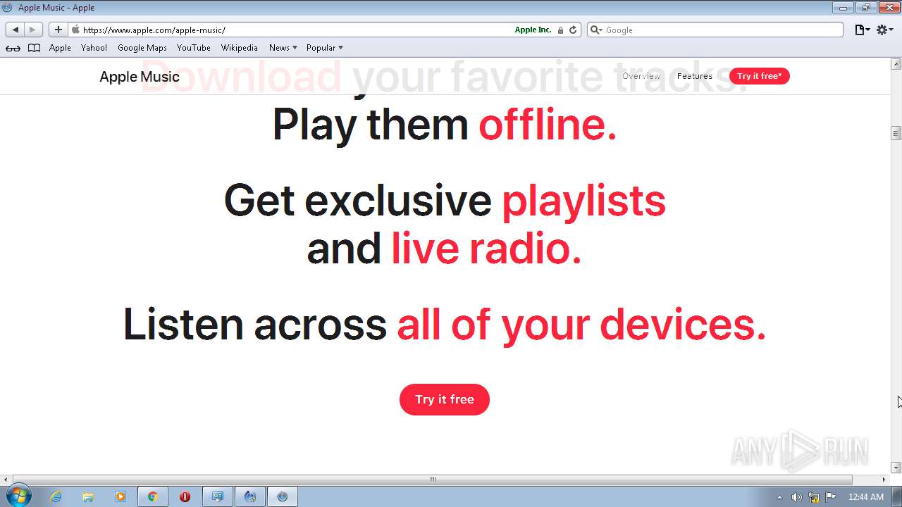The image size is (902, 507).
Task: Open the monitor app in taskbar
Action: click(x=218, y=496)
